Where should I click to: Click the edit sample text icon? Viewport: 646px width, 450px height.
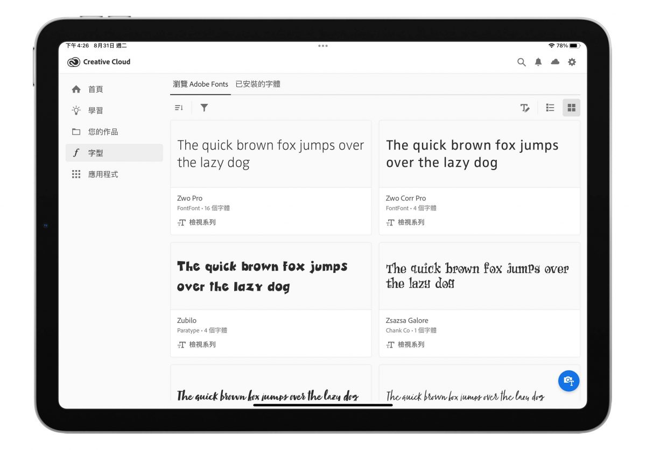coord(525,108)
